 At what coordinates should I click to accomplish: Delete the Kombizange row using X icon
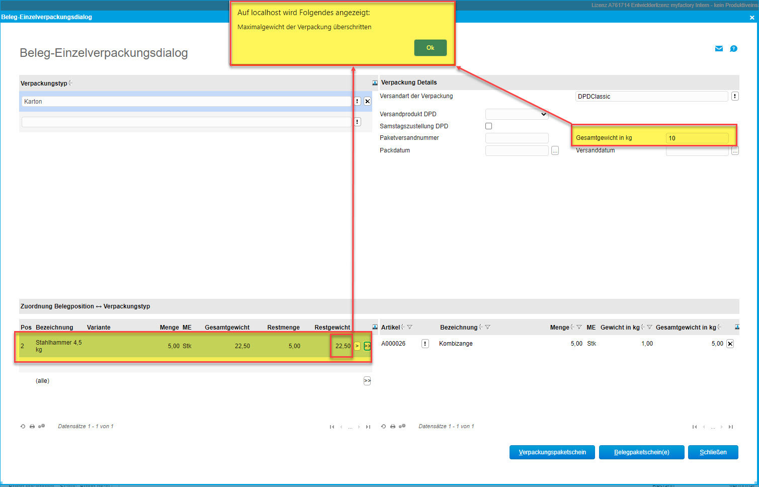[730, 344]
